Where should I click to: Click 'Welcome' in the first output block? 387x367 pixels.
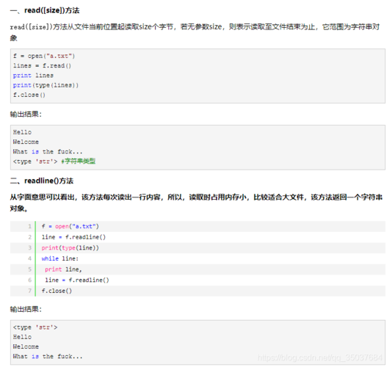[26, 142]
